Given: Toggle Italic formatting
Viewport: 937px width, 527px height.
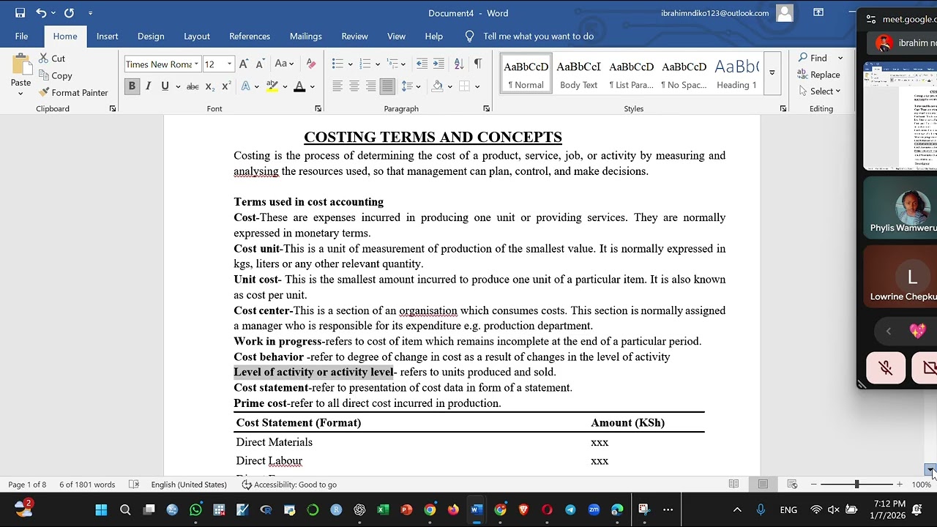Looking at the screenshot, I should click(x=148, y=86).
